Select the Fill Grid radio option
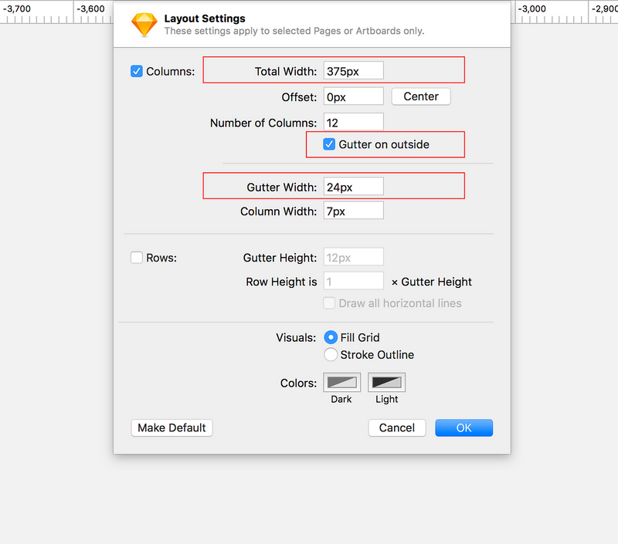 point(331,337)
